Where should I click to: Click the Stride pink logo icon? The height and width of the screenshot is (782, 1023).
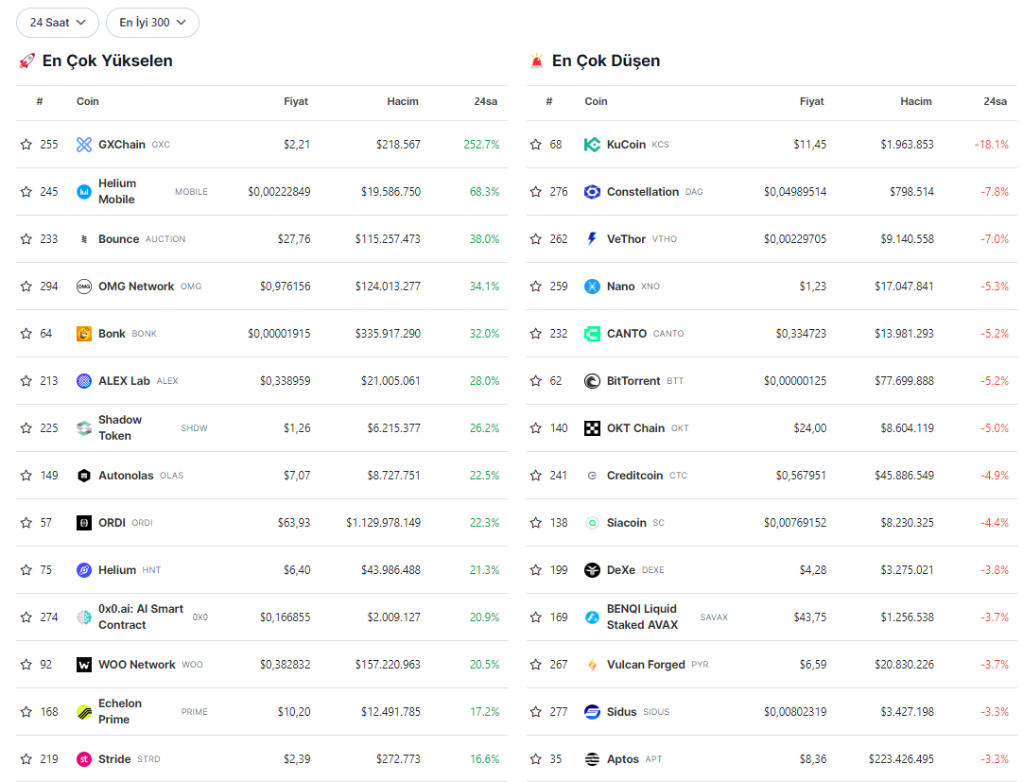click(x=84, y=759)
